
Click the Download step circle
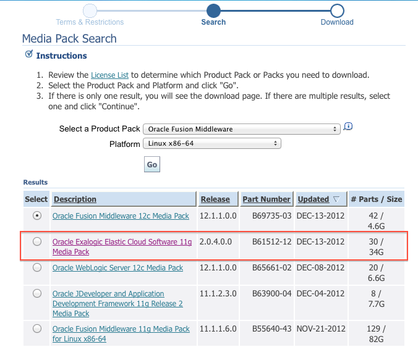[x=337, y=10]
